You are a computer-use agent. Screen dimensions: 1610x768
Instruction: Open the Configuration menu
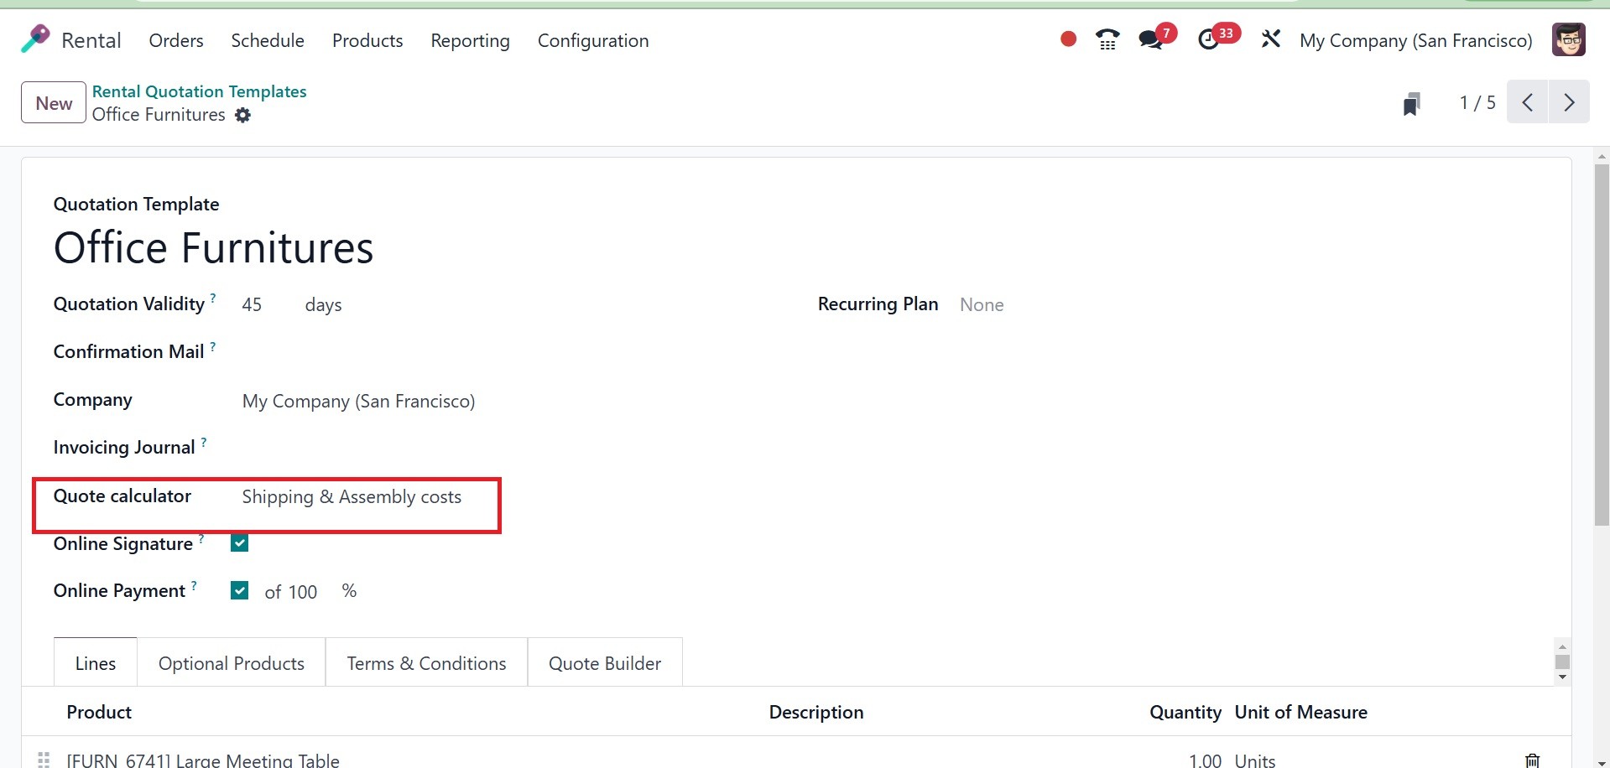[x=593, y=40]
